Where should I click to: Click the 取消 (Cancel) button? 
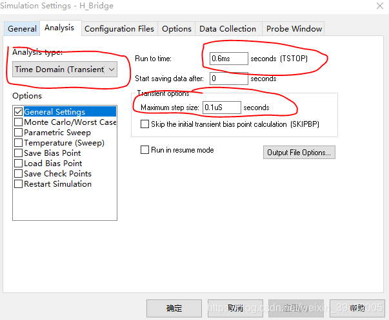(235, 308)
